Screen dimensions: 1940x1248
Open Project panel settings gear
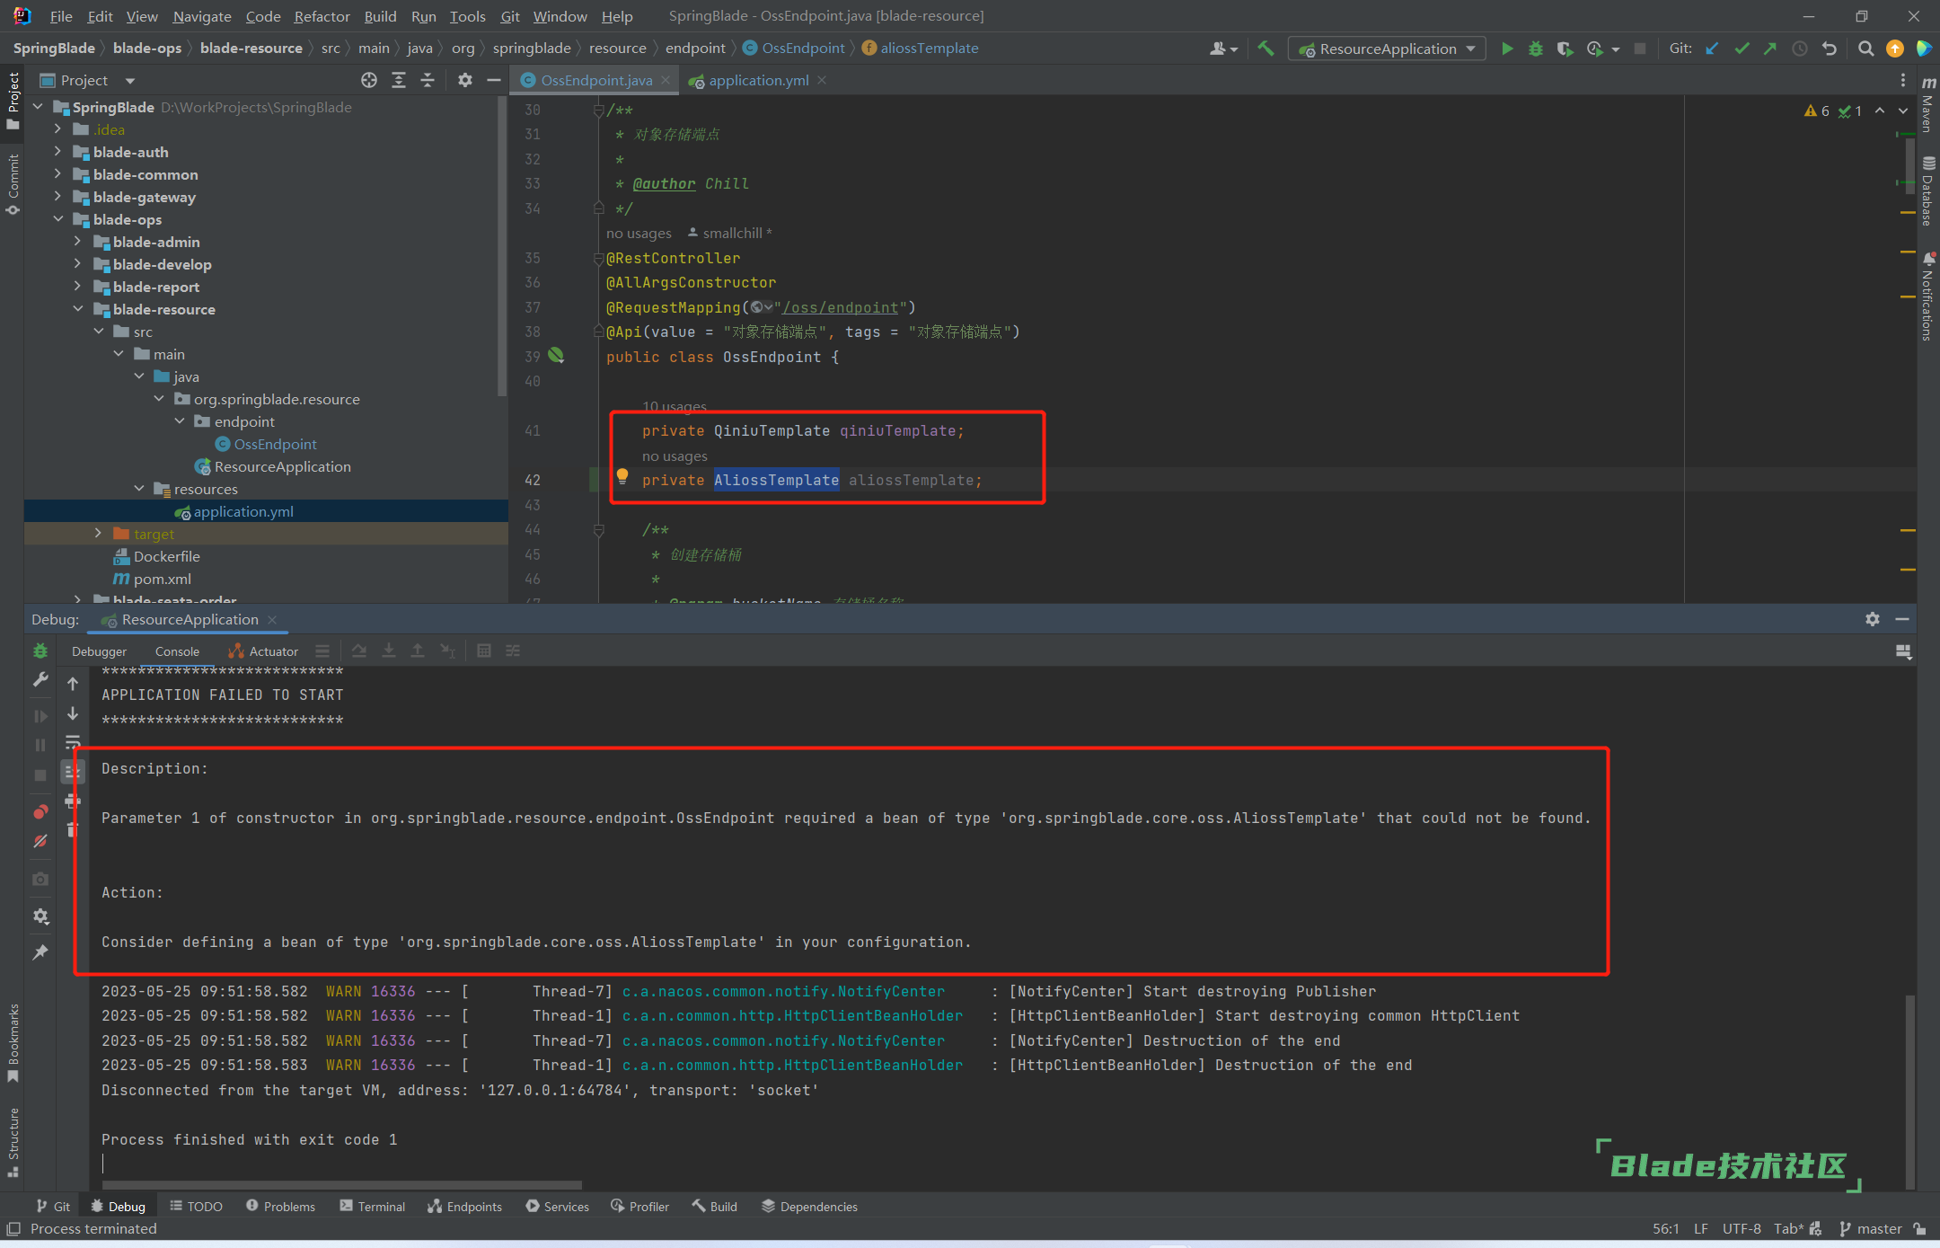pos(464,80)
